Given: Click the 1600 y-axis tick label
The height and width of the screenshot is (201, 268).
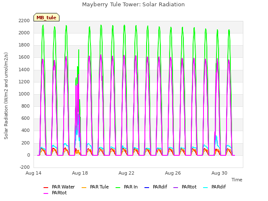Looking at the screenshot, I should point(24,57).
